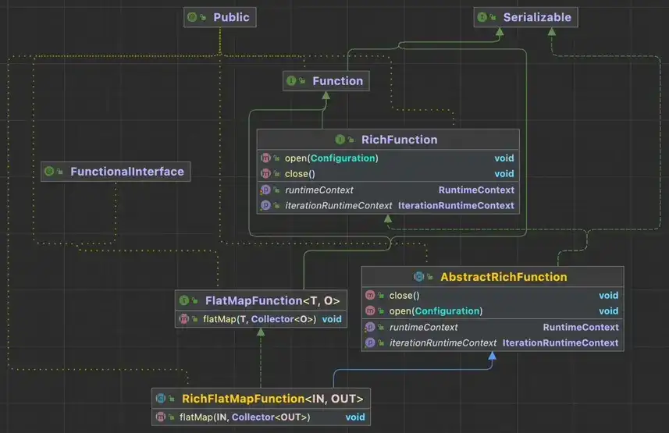Click the interface icon beside FlatMapFunction
This screenshot has height=433, width=669.
[184, 300]
